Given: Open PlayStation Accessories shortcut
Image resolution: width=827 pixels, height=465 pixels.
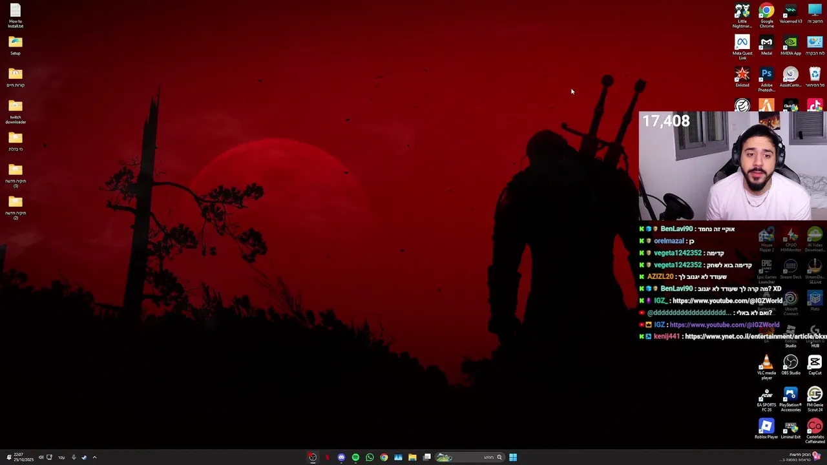Looking at the screenshot, I should pos(791,399).
